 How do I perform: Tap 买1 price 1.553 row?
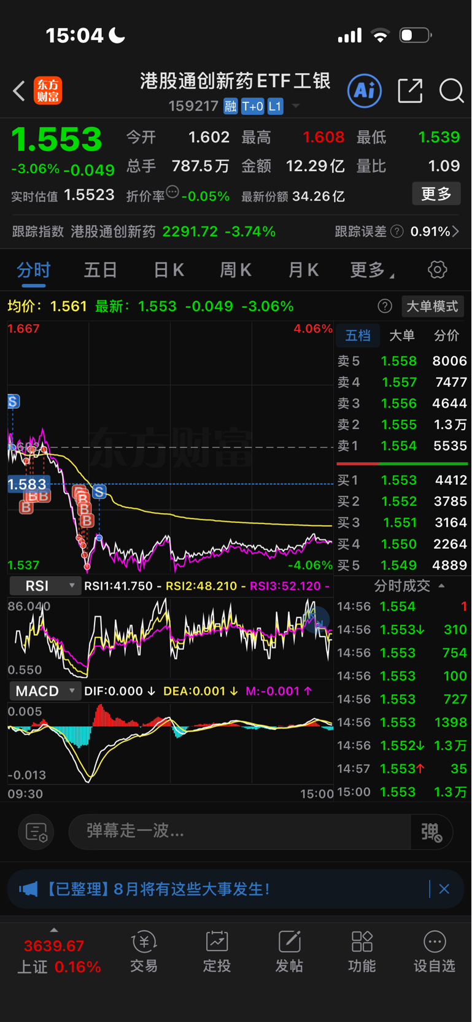point(402,480)
